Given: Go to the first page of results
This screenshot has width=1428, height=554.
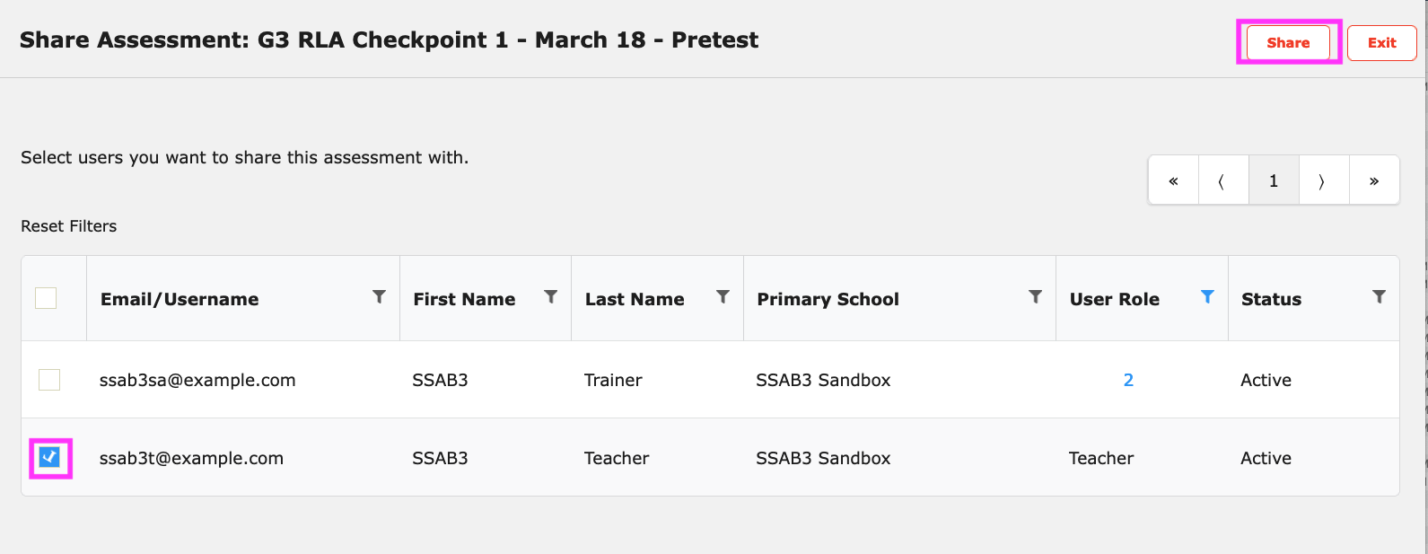Looking at the screenshot, I should [x=1173, y=180].
